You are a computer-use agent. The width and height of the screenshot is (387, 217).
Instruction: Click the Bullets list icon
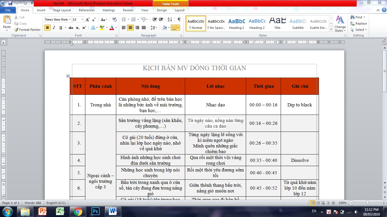124,20
